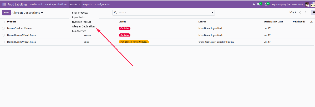Expand the search filter dropdown arrow
The width and height of the screenshot is (315, 107).
tap(212, 13)
